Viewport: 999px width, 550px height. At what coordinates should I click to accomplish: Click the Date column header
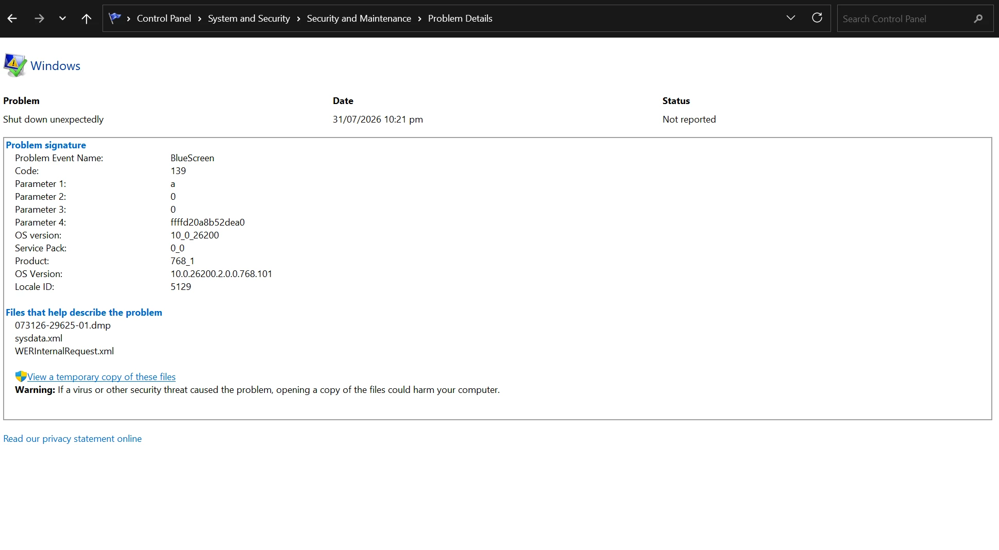pyautogui.click(x=343, y=101)
